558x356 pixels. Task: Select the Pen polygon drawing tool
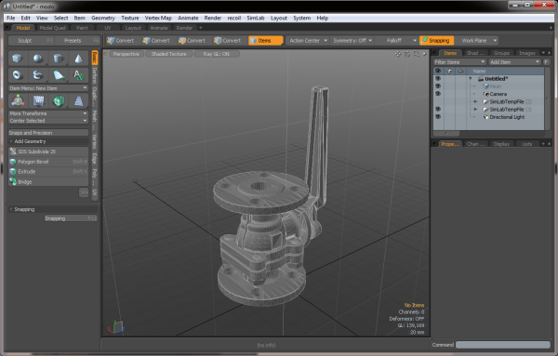pyautogui.click(x=58, y=75)
